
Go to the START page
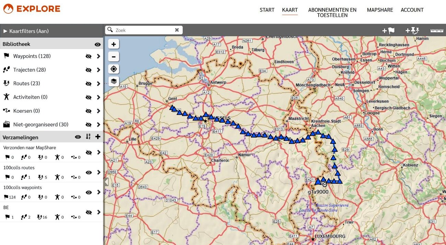(267, 10)
